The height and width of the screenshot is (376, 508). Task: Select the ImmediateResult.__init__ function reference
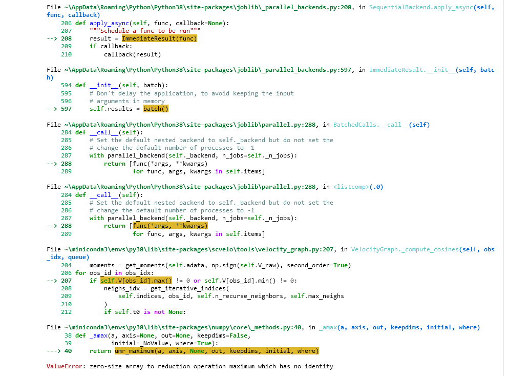400,70
